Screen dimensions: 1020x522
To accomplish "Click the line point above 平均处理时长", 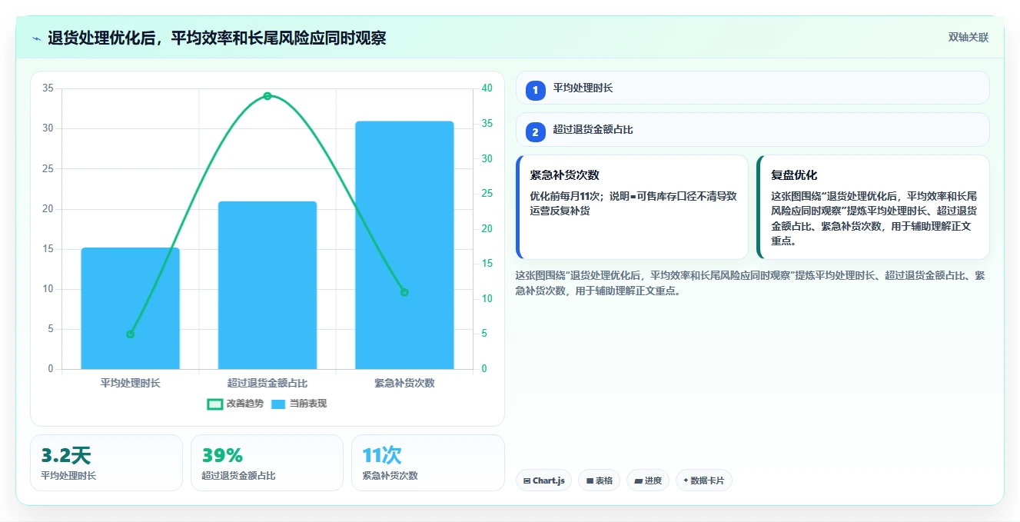I will coord(130,334).
